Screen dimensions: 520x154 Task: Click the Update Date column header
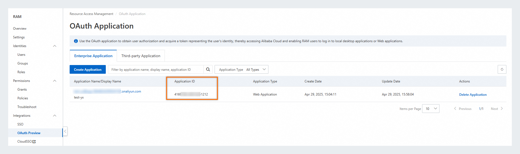tap(391, 81)
